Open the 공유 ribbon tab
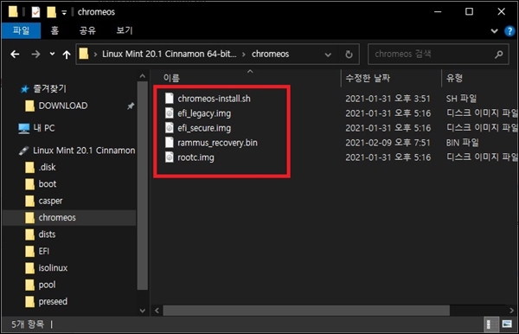The height and width of the screenshot is (334, 519). pyautogui.click(x=87, y=30)
